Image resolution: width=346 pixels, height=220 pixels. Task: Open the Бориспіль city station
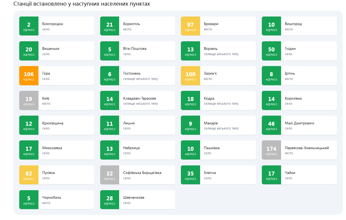click(x=137, y=26)
